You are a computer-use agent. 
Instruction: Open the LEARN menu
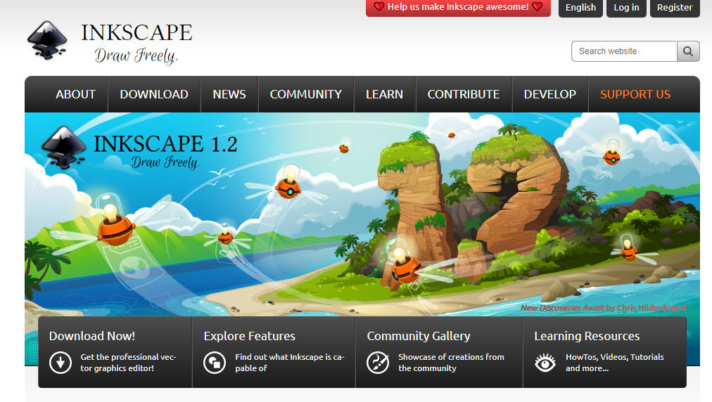pyautogui.click(x=384, y=94)
